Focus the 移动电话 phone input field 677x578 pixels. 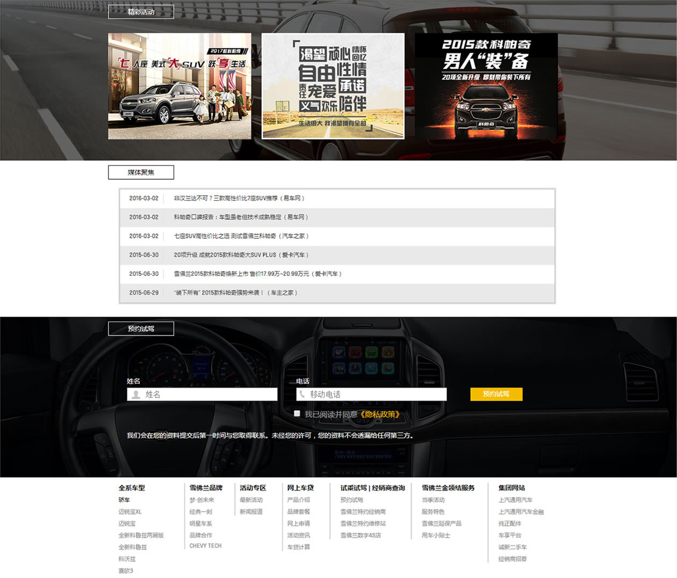[x=371, y=394]
